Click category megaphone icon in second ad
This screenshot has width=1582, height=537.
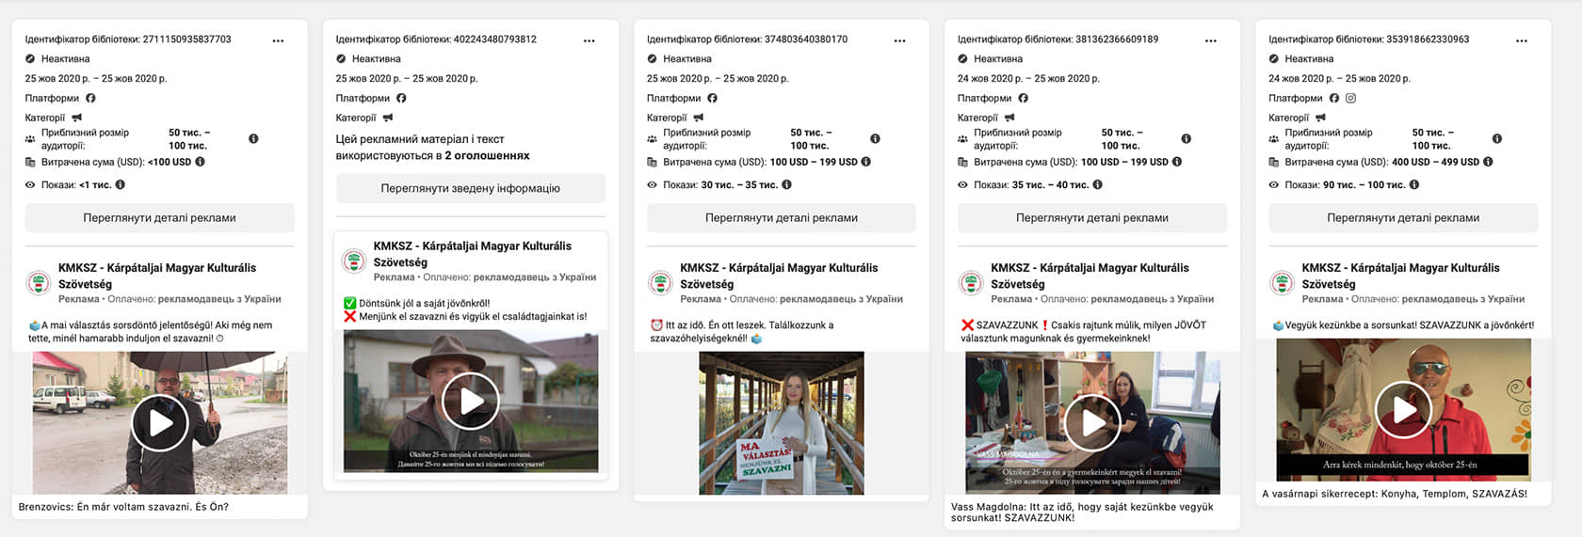click(388, 118)
